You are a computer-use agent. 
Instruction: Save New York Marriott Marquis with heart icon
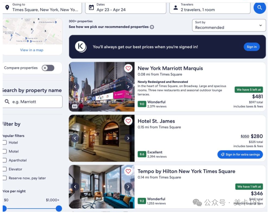coord(128,68)
